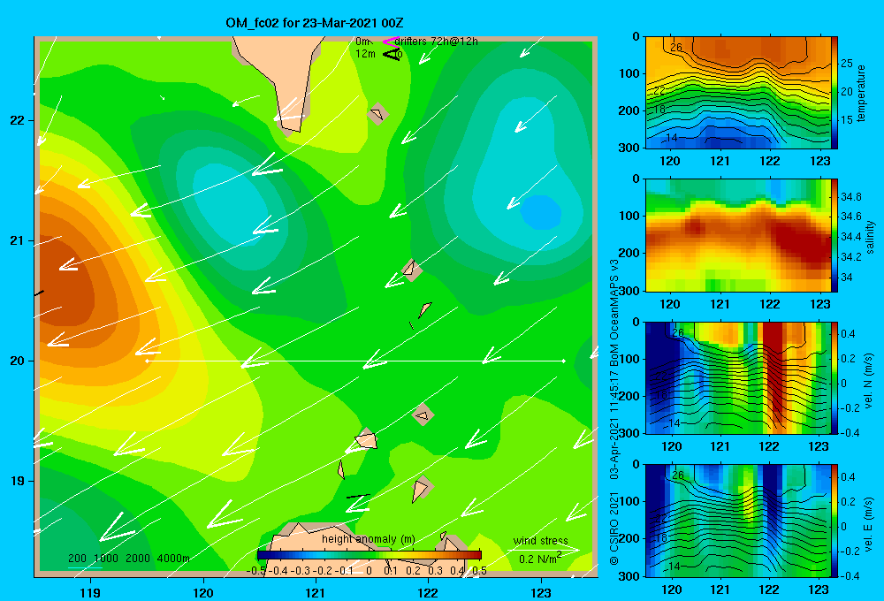Click the 'height anomaly (m)' label
The height and width of the screenshot is (601, 884).
(x=368, y=539)
